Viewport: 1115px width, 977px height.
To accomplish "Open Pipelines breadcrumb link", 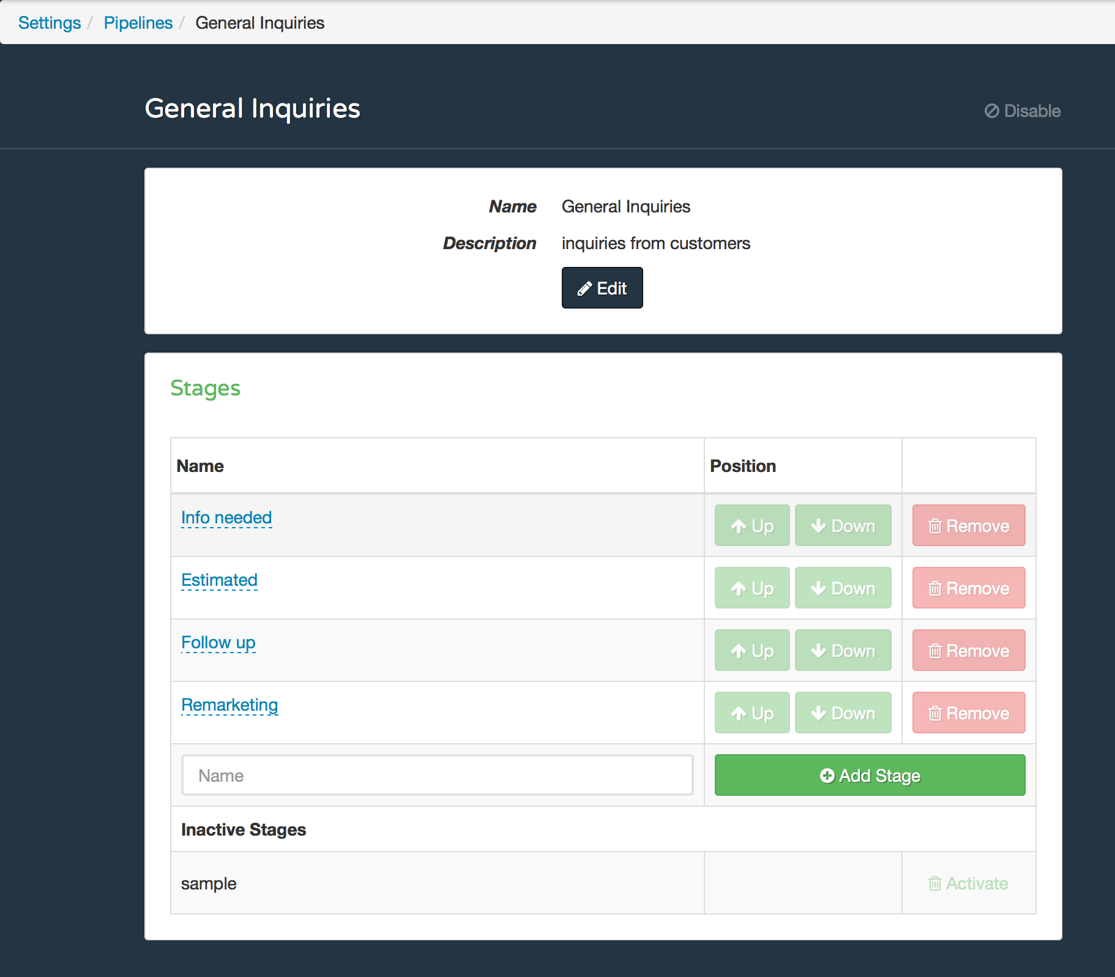I will pyautogui.click(x=138, y=23).
